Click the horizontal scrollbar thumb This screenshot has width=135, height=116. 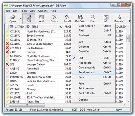pos(27,105)
